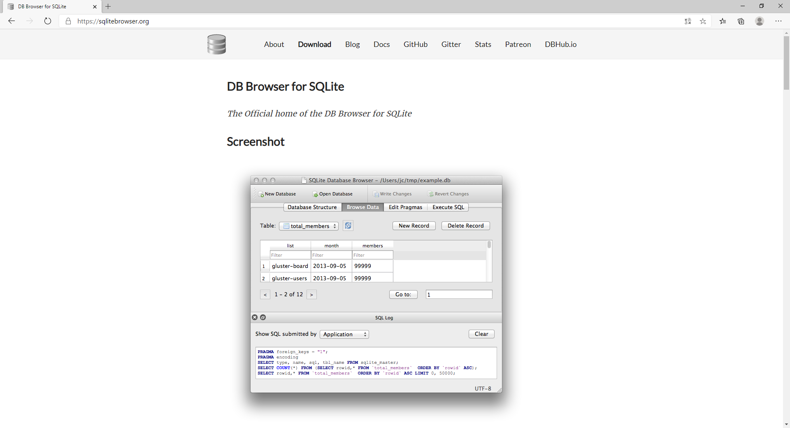Click the members column filter field
This screenshot has height=428, width=790.
click(372, 255)
